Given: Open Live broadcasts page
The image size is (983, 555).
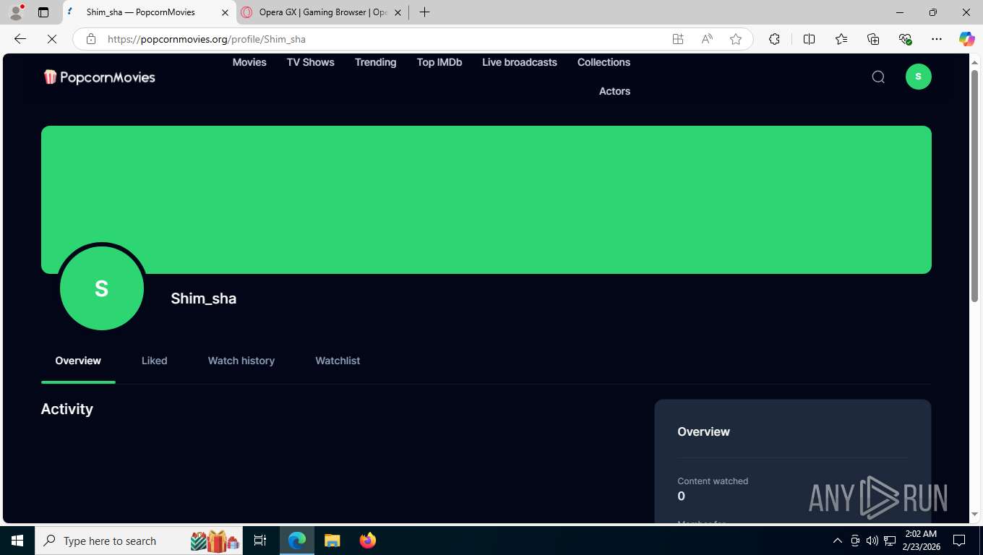Looking at the screenshot, I should [x=520, y=62].
